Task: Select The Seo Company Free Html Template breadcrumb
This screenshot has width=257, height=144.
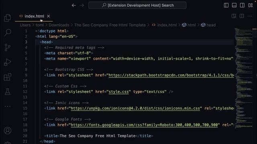Action: click(110, 25)
